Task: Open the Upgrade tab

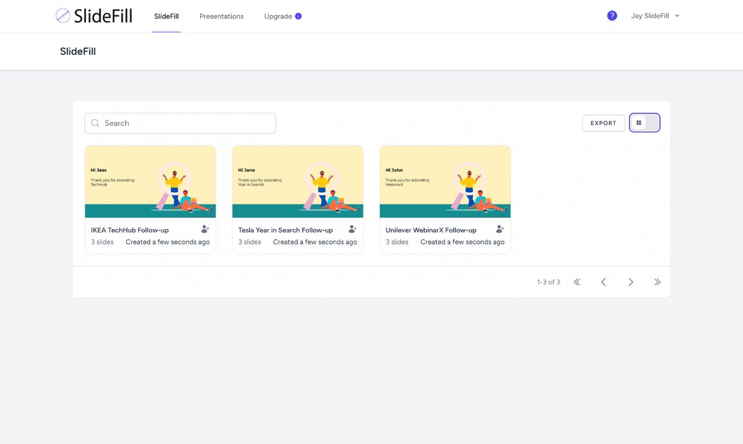Action: pos(278,16)
